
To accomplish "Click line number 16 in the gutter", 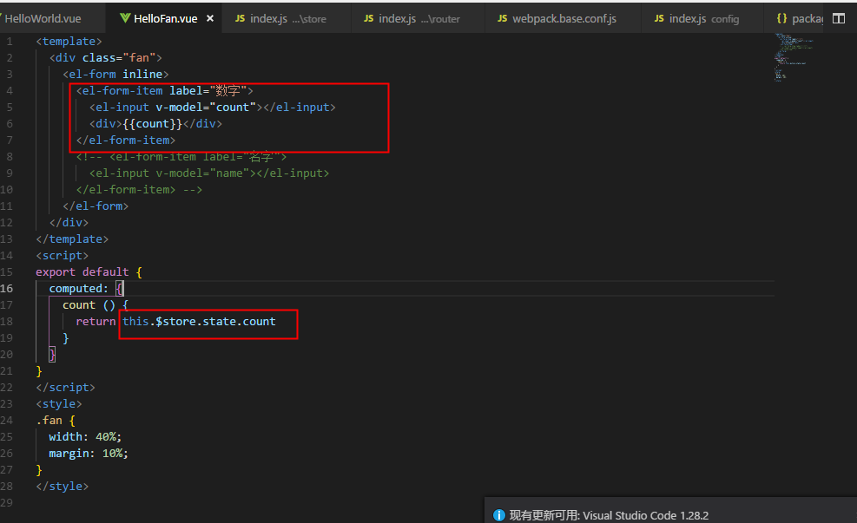I will 7,288.
